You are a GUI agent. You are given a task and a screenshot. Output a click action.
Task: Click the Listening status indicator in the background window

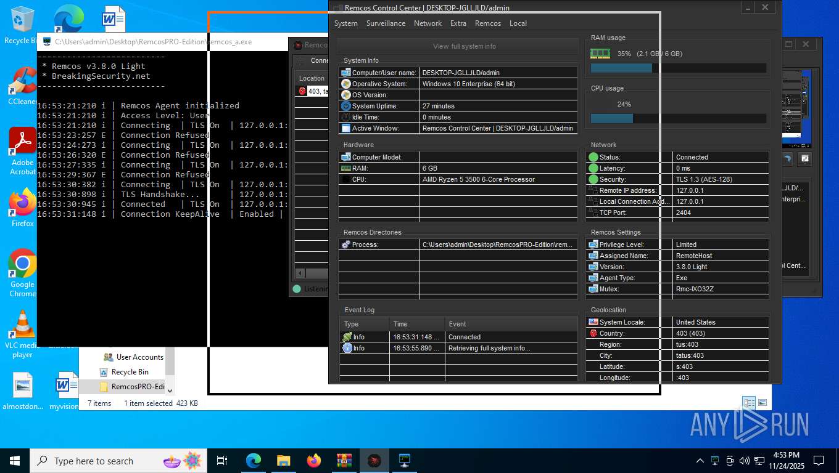pyautogui.click(x=297, y=289)
